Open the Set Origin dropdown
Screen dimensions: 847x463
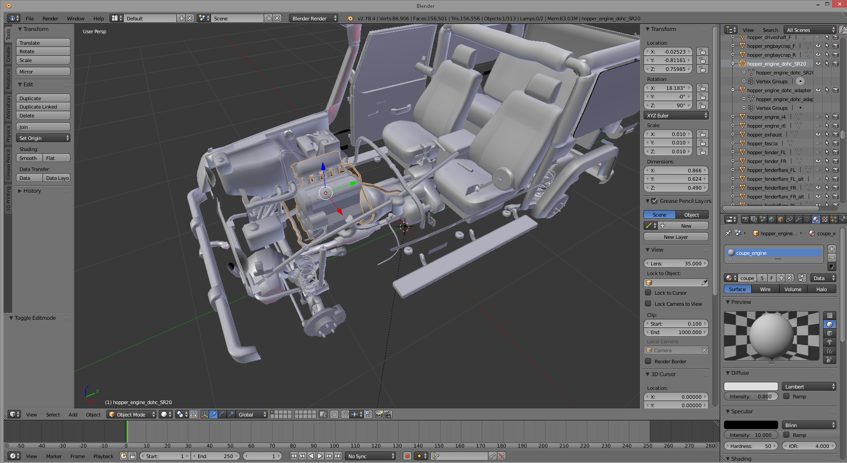tap(43, 138)
